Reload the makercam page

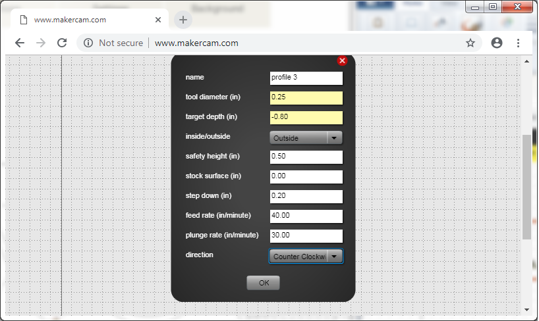click(x=62, y=43)
